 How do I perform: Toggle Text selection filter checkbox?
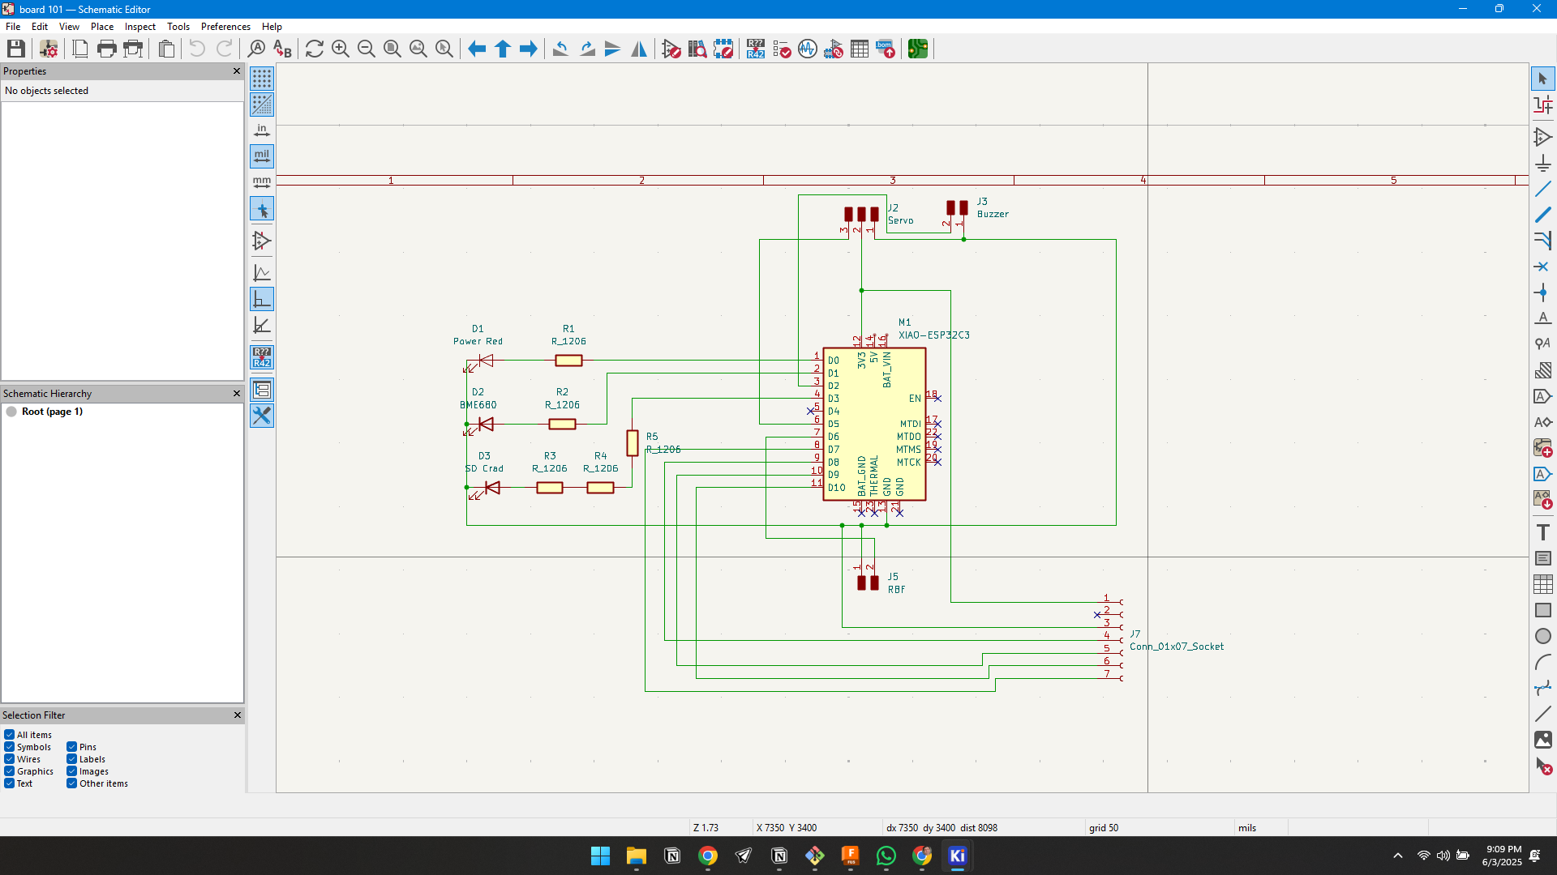click(9, 783)
